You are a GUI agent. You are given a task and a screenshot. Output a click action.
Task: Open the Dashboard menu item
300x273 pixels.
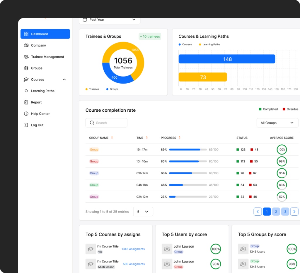tap(45, 34)
